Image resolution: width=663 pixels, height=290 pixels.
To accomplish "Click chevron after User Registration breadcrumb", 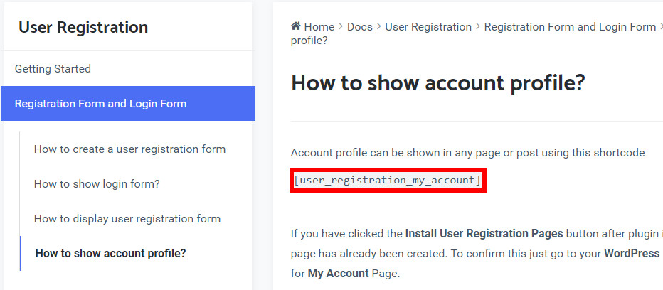I will (478, 27).
